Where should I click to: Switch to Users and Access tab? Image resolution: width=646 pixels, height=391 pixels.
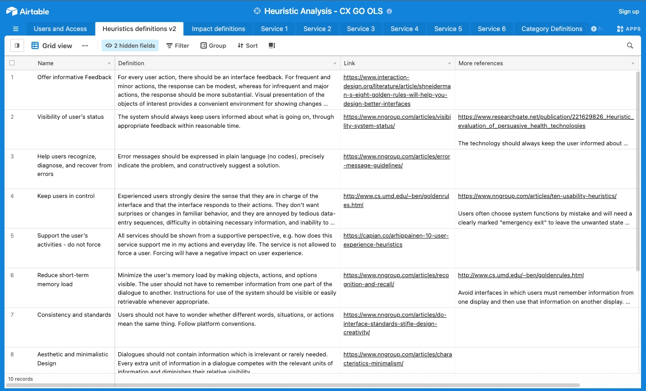60,29
